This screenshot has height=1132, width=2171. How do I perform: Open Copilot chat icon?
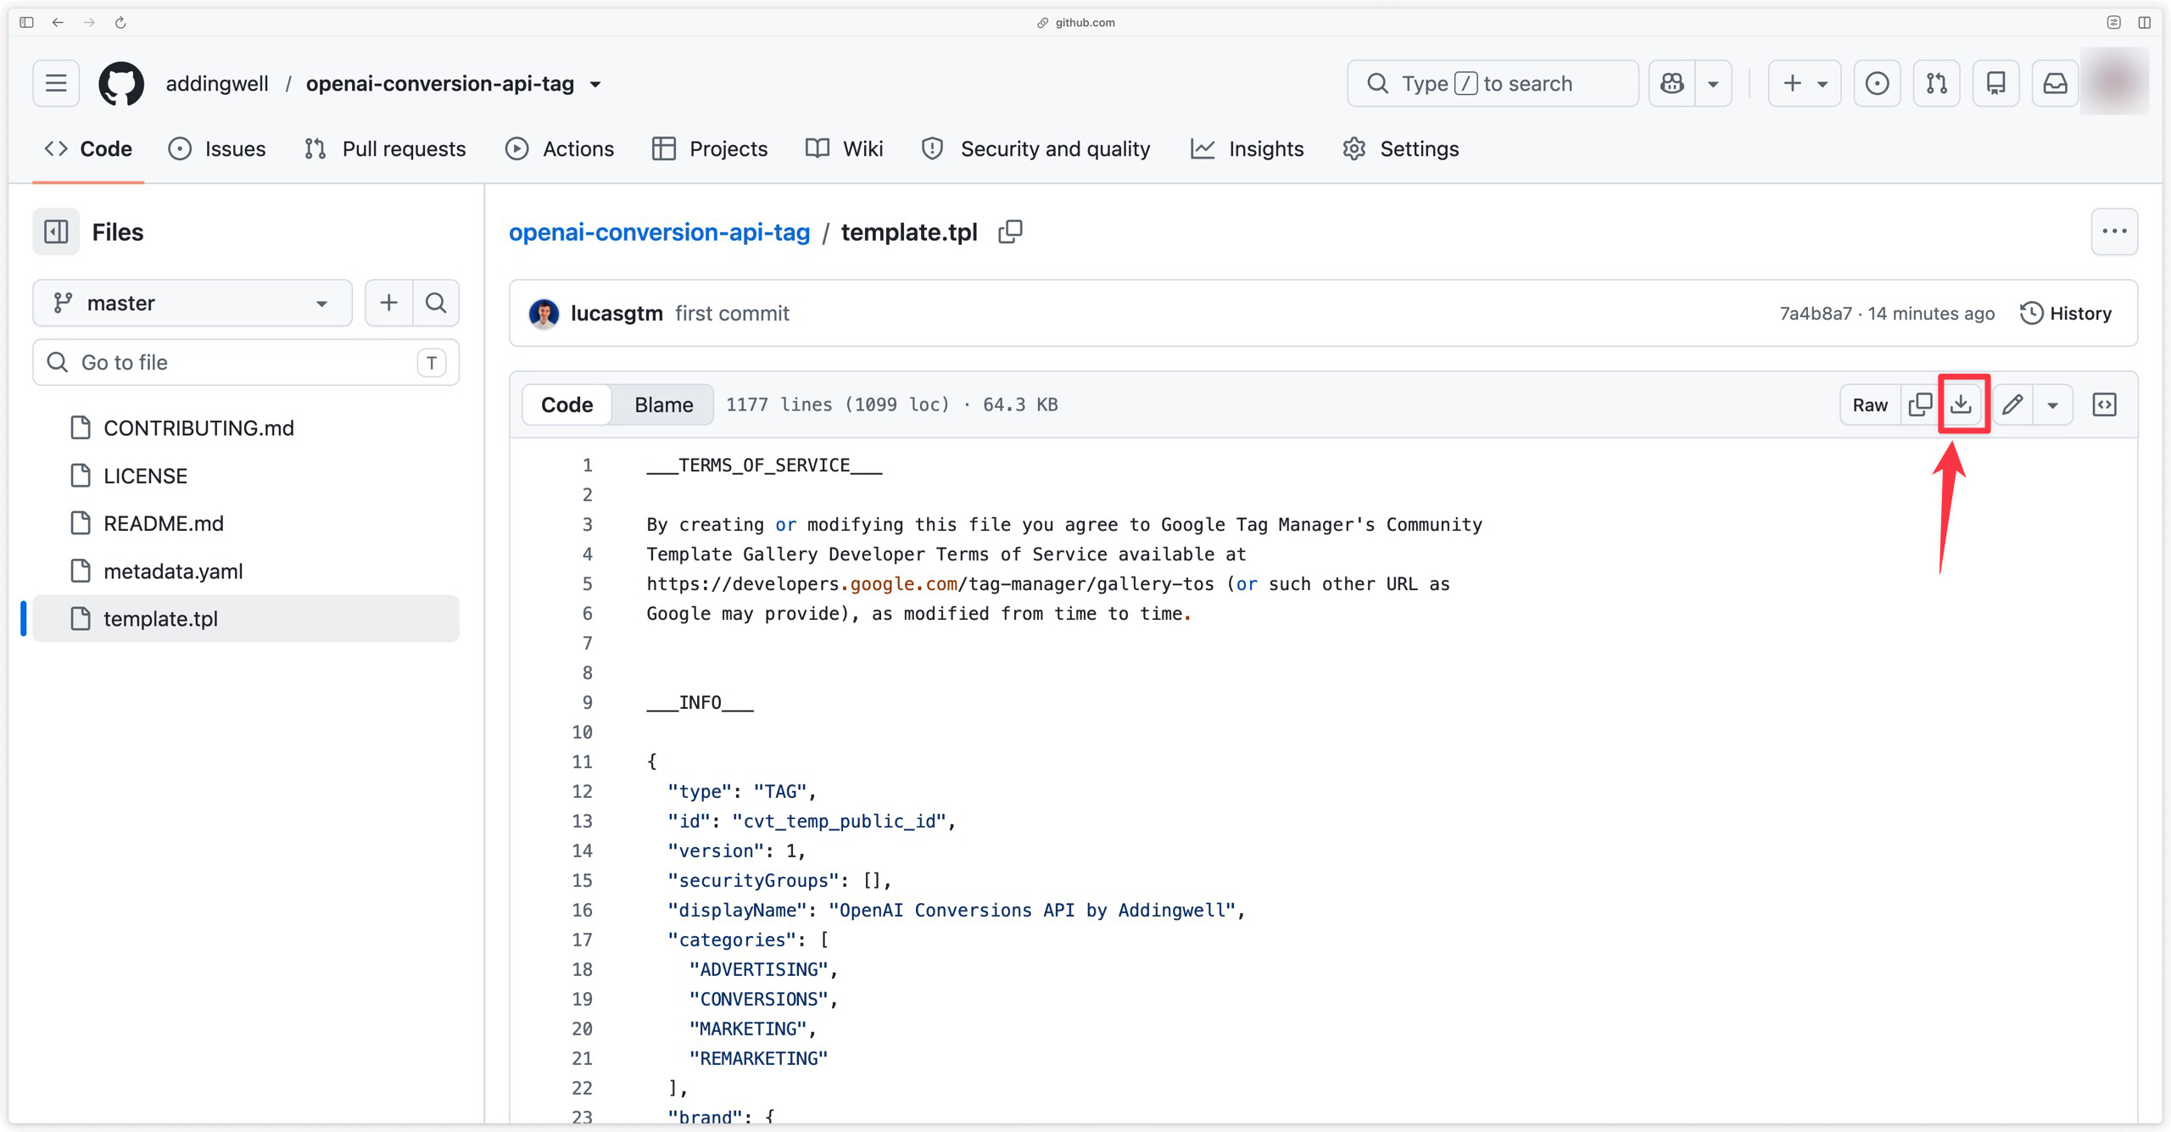(x=1672, y=83)
